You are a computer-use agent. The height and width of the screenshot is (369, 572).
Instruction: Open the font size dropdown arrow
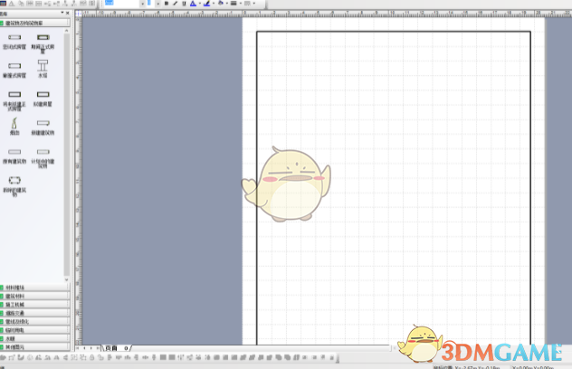tap(158, 4)
